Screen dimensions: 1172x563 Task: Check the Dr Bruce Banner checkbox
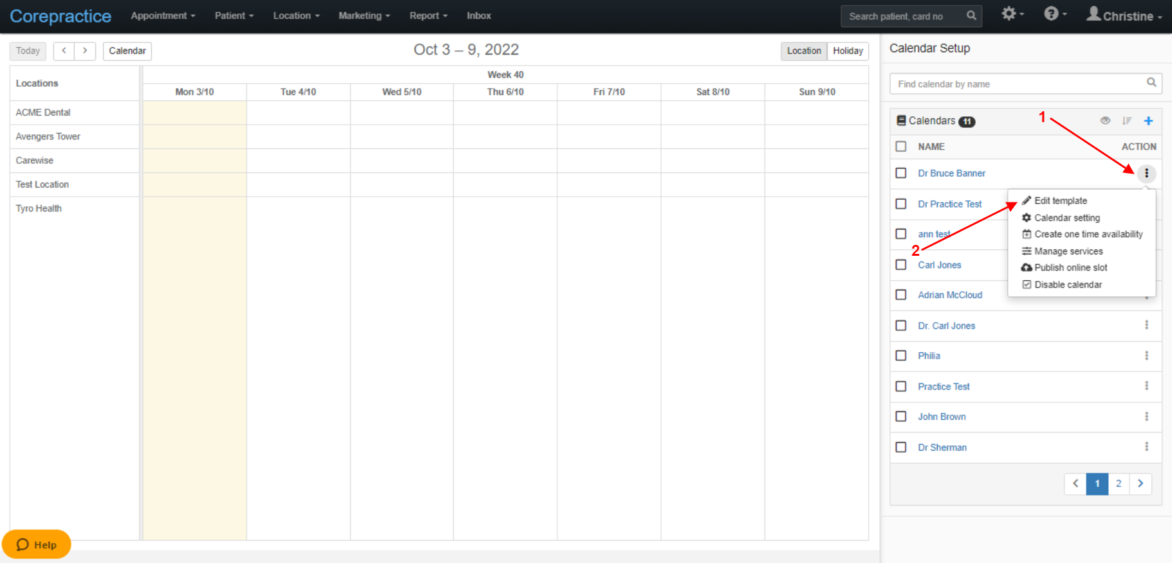tap(901, 173)
